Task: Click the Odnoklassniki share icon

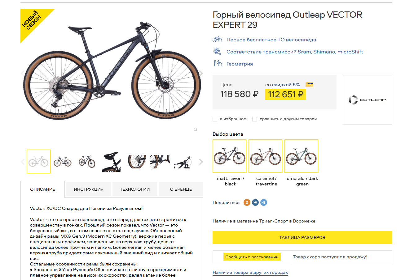Action: [x=247, y=202]
